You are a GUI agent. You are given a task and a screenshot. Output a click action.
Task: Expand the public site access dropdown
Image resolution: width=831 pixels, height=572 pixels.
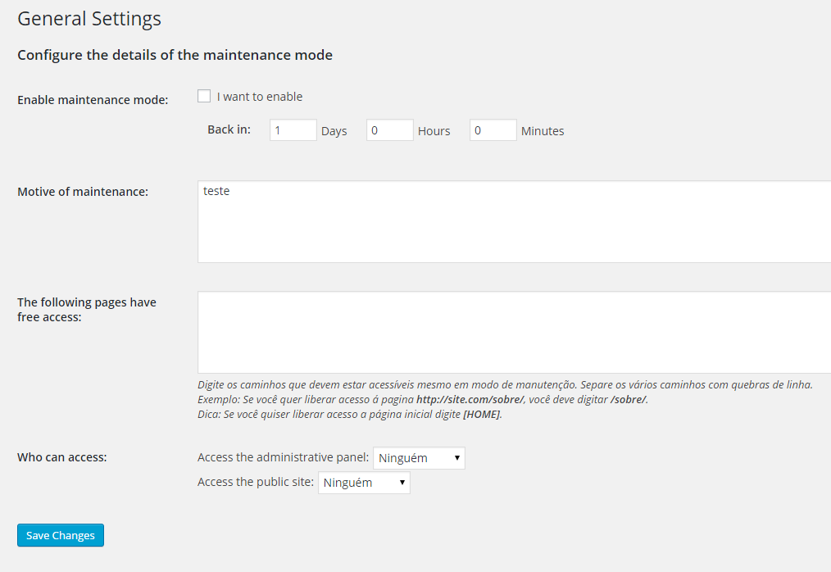[364, 483]
